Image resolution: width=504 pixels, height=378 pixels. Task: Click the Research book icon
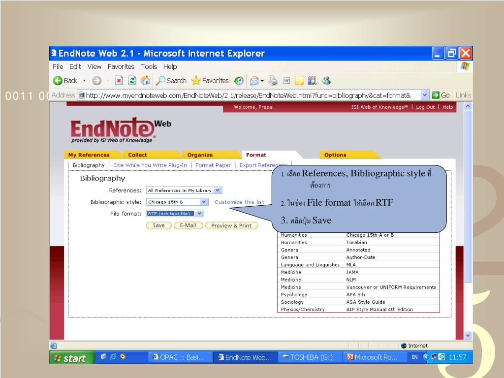coord(312,80)
